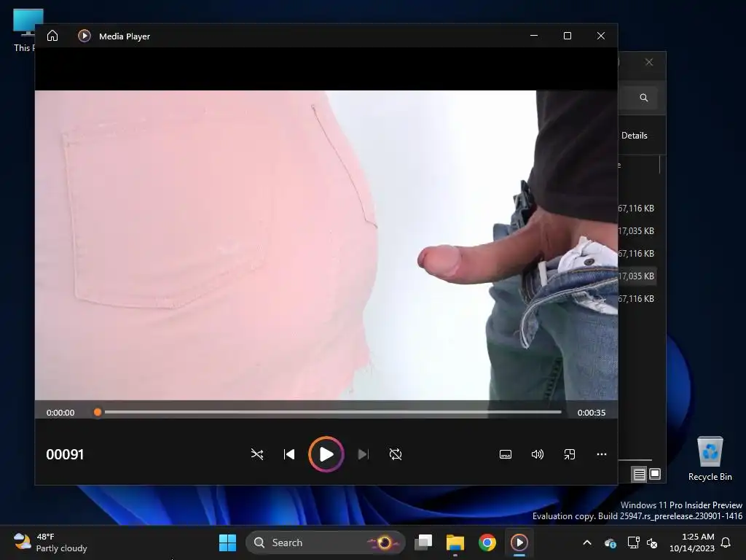Switch File Explorer to large thumbnails view
This screenshot has height=560, width=746.
[x=655, y=474]
